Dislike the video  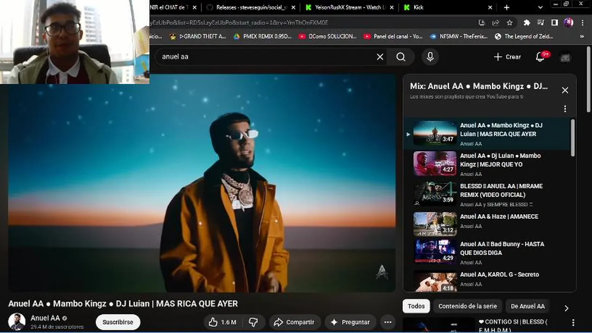pos(253,322)
